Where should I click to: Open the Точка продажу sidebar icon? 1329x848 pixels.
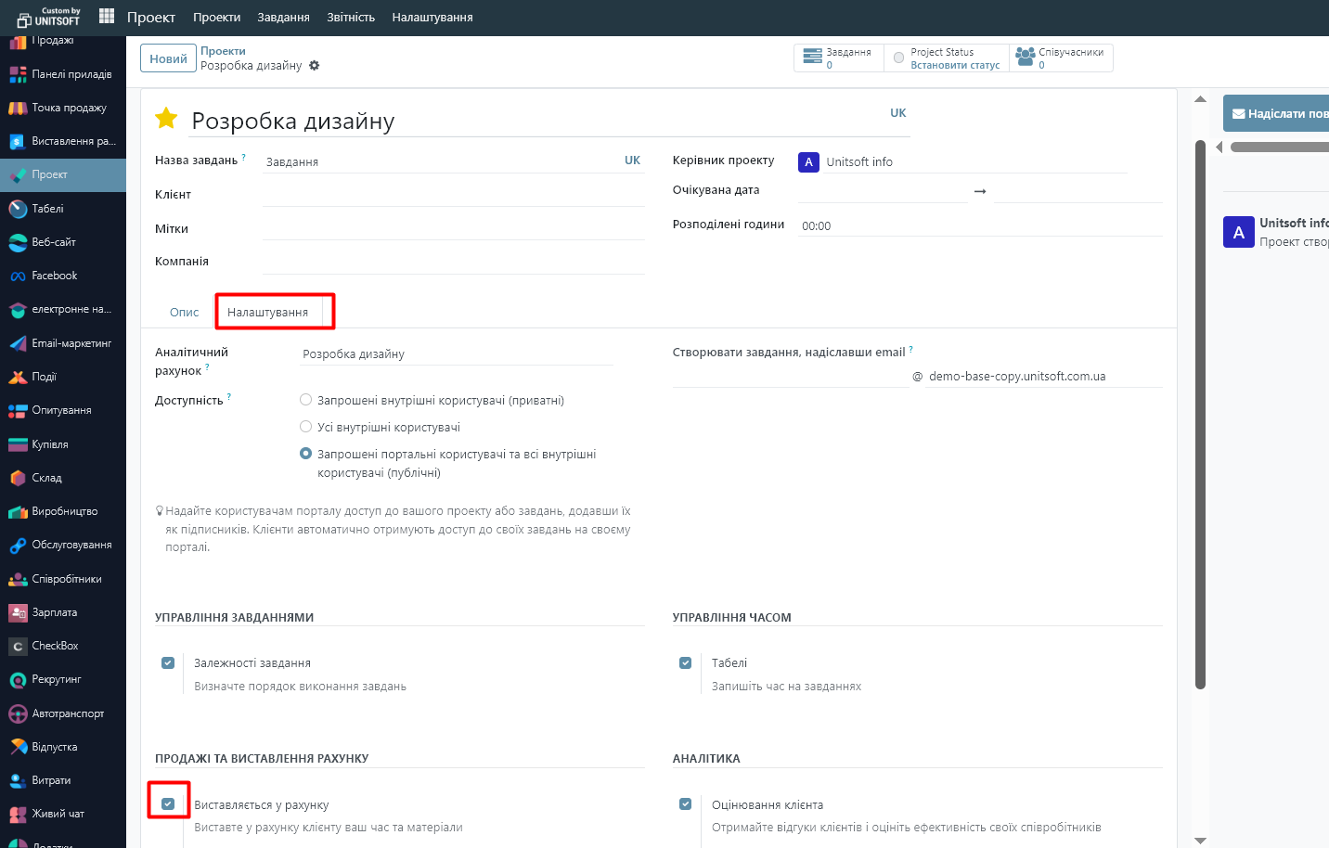coord(18,108)
